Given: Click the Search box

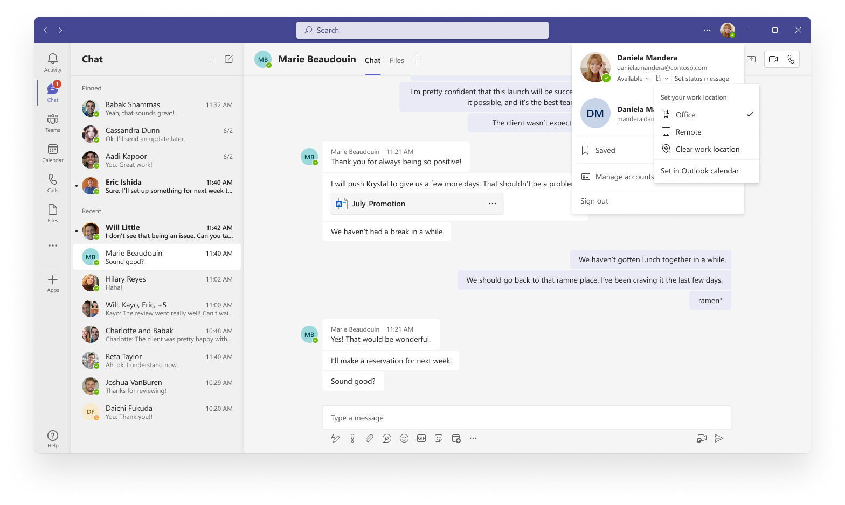Looking at the screenshot, I should (x=422, y=30).
